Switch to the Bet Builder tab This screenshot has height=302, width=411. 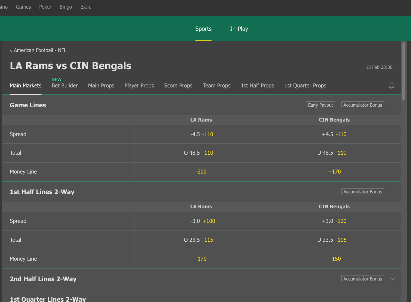click(x=65, y=85)
